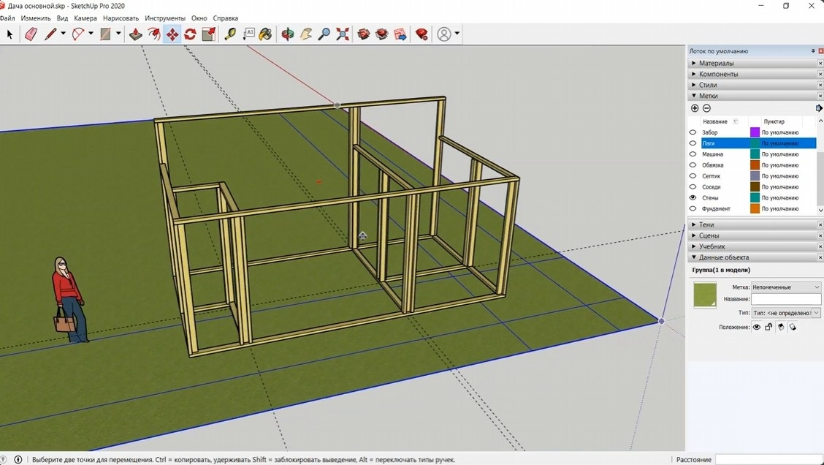Viewport: 824px width, 465px height.
Task: Activate the Zoom magnifier tool
Action: [x=324, y=34]
